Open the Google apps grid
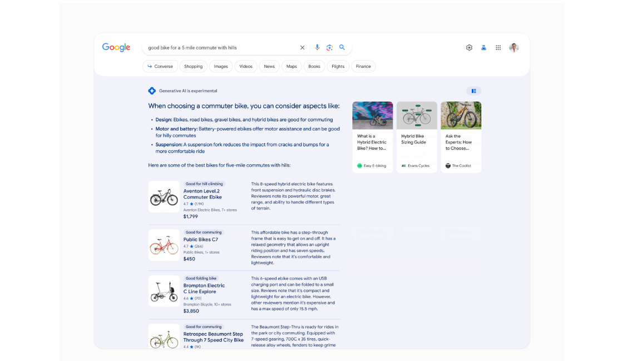This screenshot has height=361, width=642. point(498,47)
